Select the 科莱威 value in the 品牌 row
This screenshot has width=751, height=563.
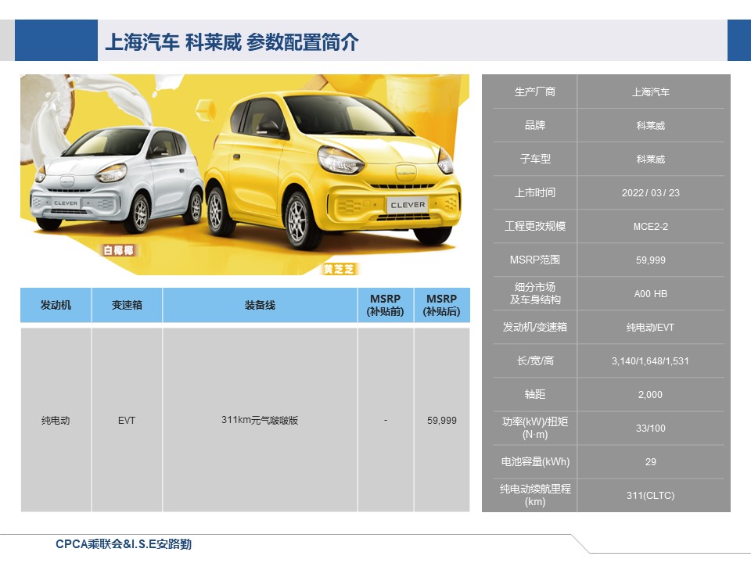pos(650,125)
